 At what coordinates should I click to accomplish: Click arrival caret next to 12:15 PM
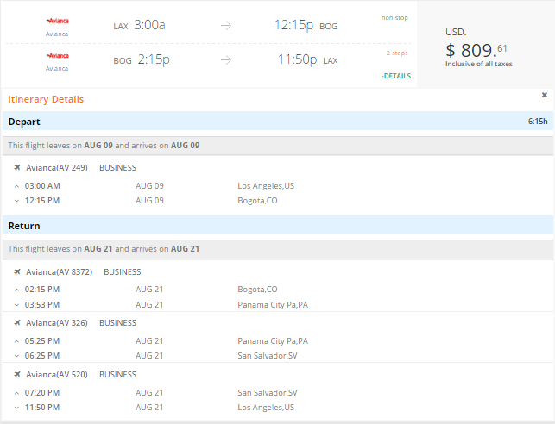tap(16, 201)
